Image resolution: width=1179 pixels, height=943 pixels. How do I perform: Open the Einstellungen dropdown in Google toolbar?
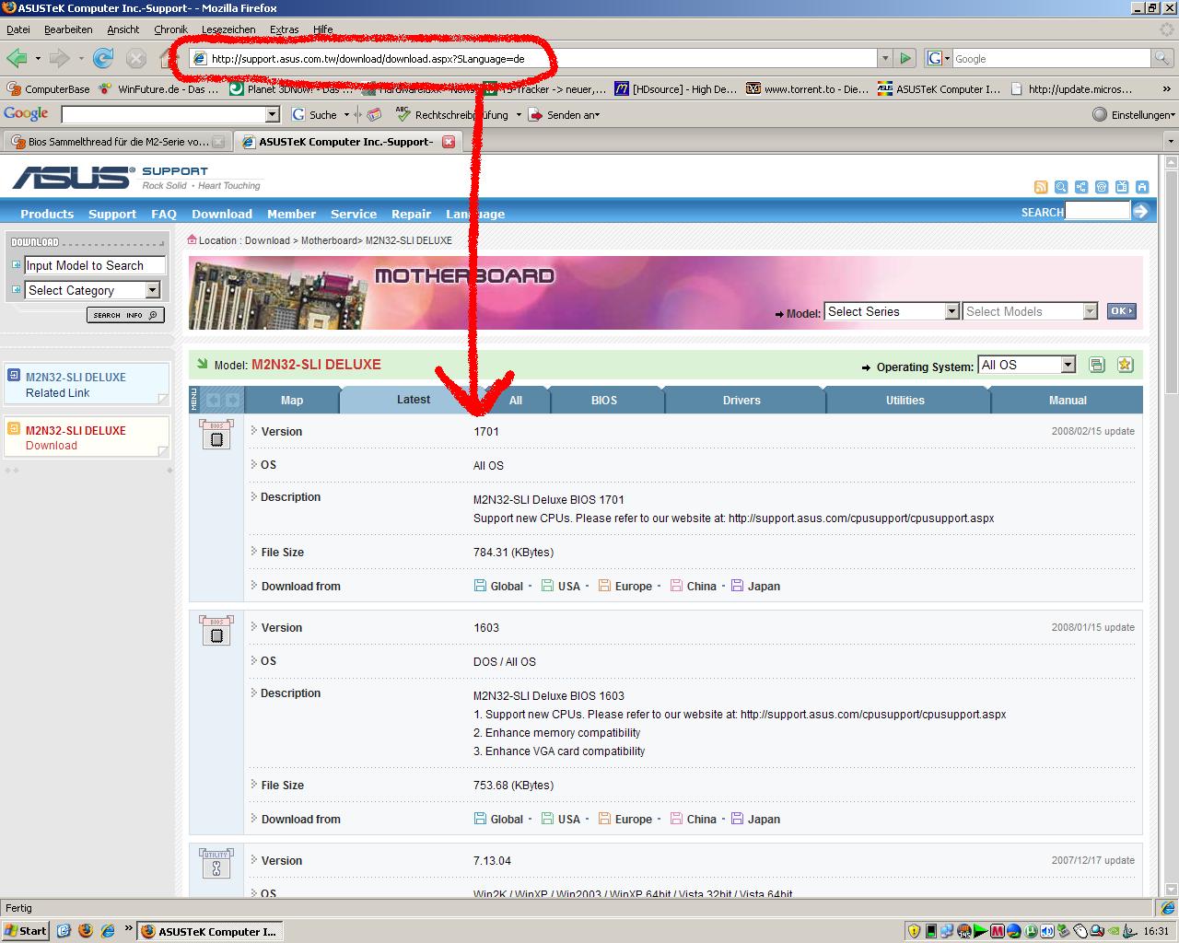(x=1134, y=115)
